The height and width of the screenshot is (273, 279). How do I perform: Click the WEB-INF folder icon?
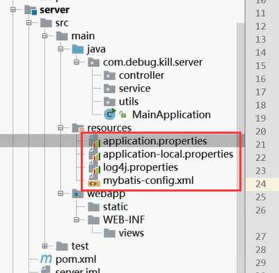(94, 220)
